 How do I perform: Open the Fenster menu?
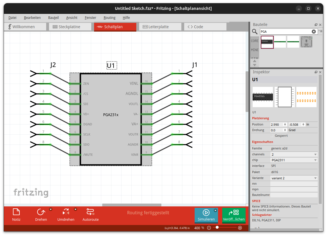click(90, 18)
